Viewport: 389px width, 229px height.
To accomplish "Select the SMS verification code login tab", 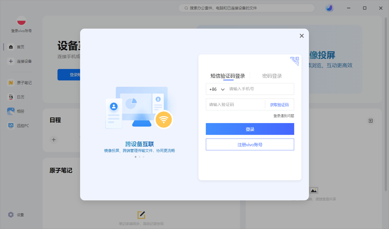I will point(228,76).
